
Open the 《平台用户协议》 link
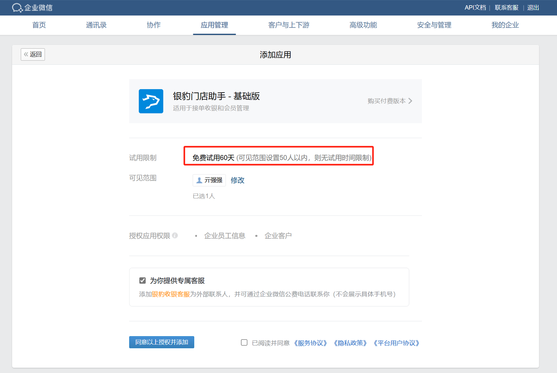coord(396,343)
